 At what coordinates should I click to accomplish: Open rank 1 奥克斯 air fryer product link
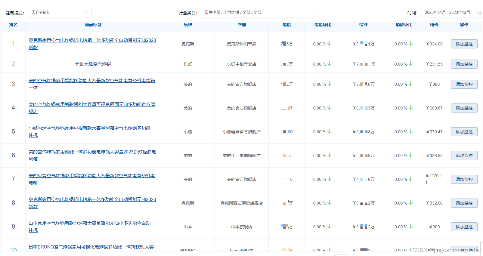click(x=92, y=44)
